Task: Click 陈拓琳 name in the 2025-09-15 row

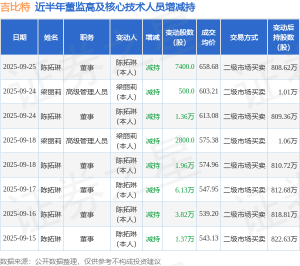Action: (51, 239)
